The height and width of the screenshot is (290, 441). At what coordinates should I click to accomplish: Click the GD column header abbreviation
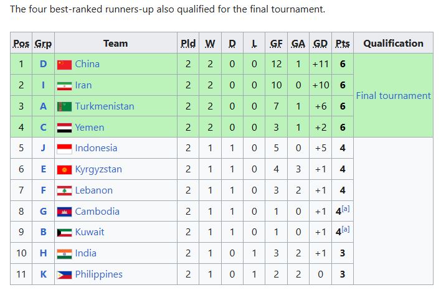pos(320,44)
